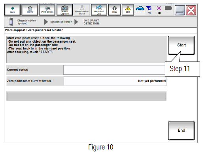Click the Print Screen toolbar button
204x155 pixels.
point(47,10)
